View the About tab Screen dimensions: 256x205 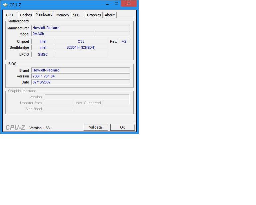(x=110, y=15)
